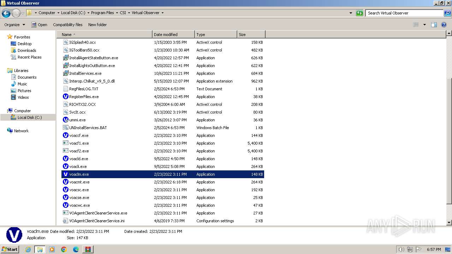Select the ummi.exe file icon
452x254 pixels.
point(65,120)
